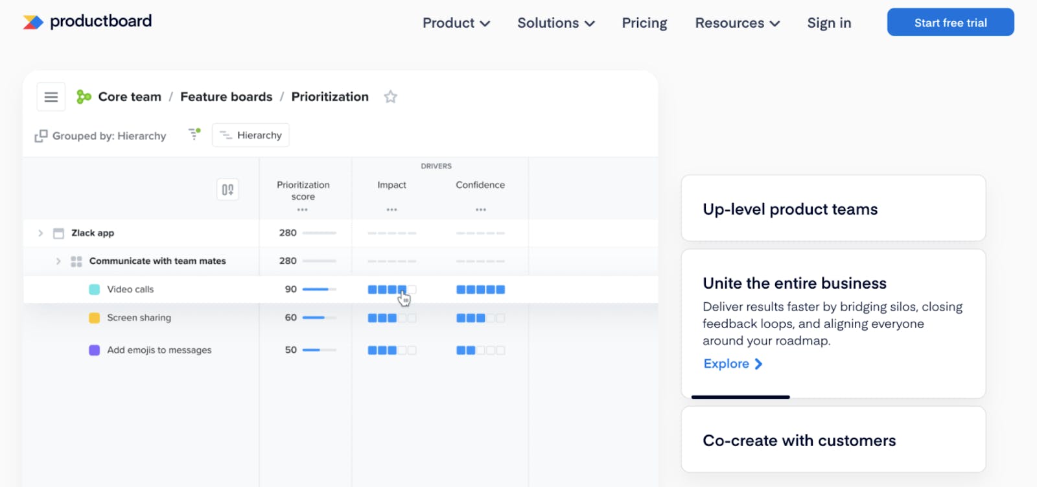Select the Up-level product teams tab
The height and width of the screenshot is (487, 1037).
pos(833,208)
